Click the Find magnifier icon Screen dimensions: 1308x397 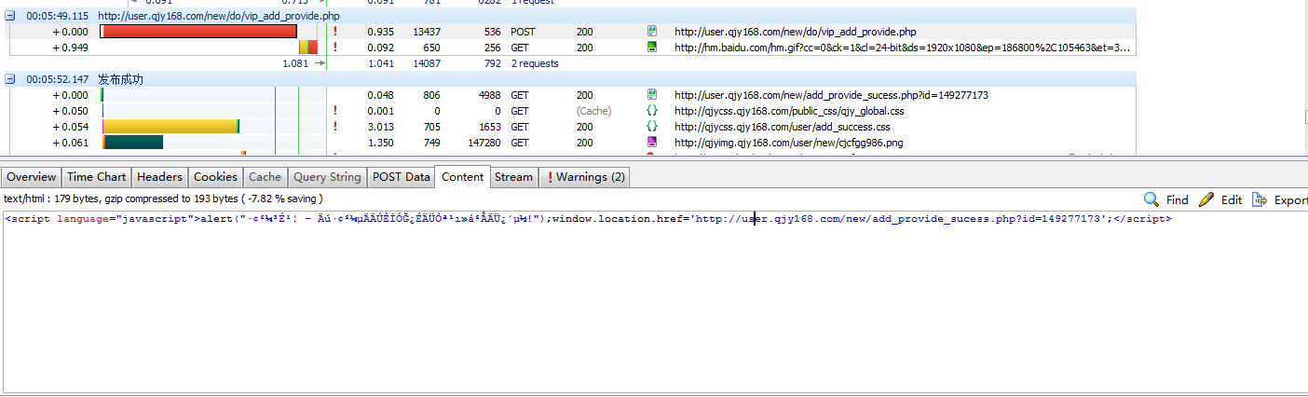(1151, 199)
